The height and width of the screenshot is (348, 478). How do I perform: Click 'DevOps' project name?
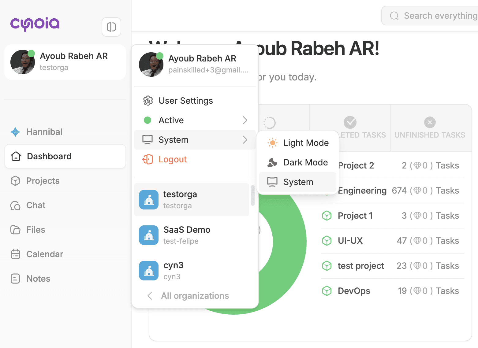[x=354, y=291]
